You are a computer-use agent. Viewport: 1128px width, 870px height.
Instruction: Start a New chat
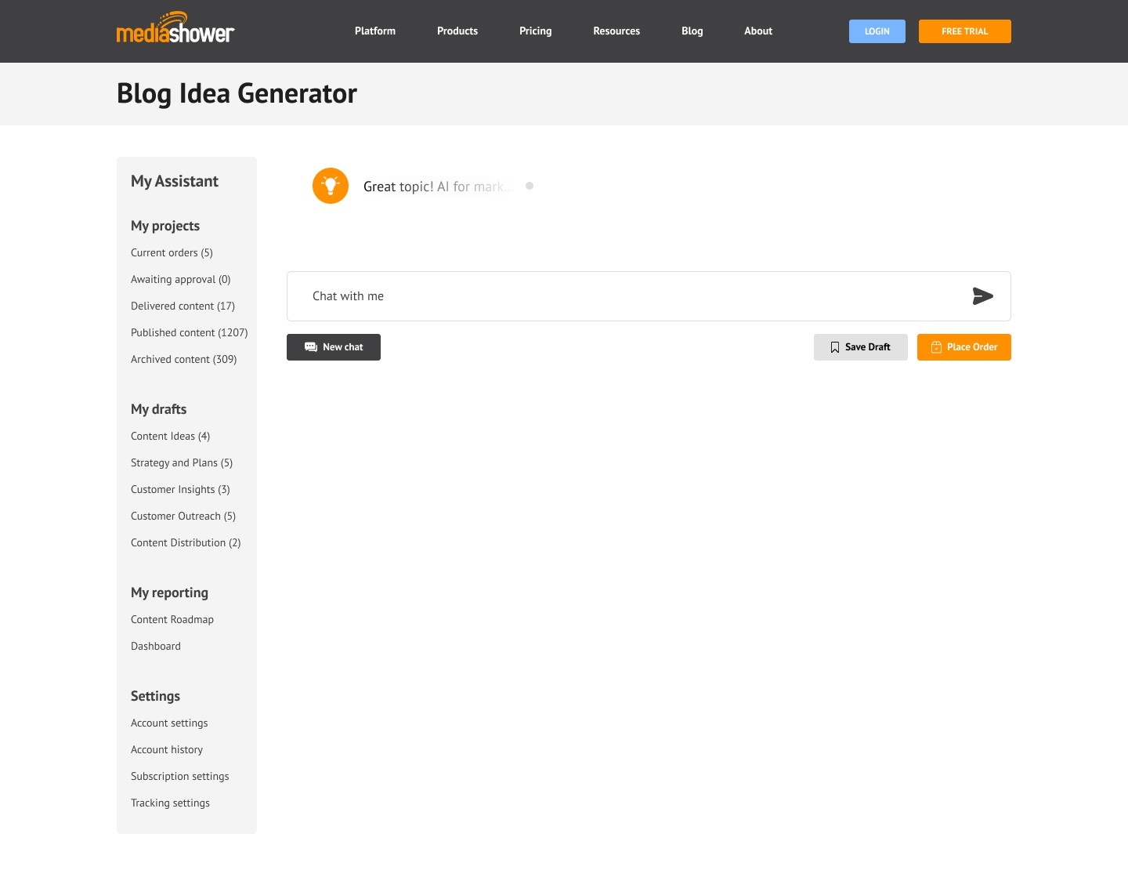334,347
